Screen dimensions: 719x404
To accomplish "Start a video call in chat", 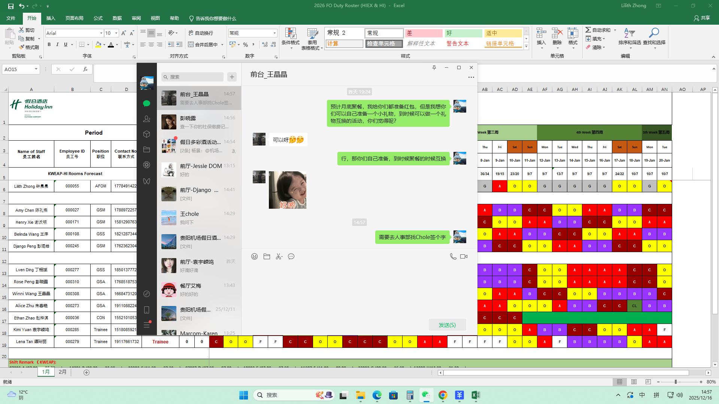I will pos(464,257).
